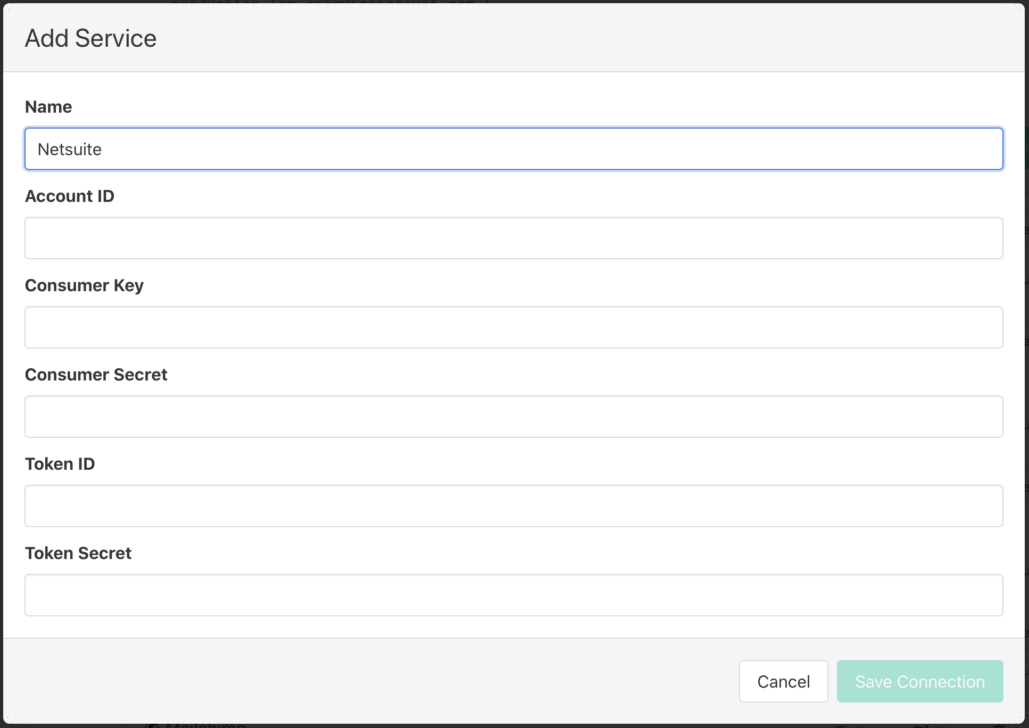
Task: Click the Token Secret text field
Action: 513,595
